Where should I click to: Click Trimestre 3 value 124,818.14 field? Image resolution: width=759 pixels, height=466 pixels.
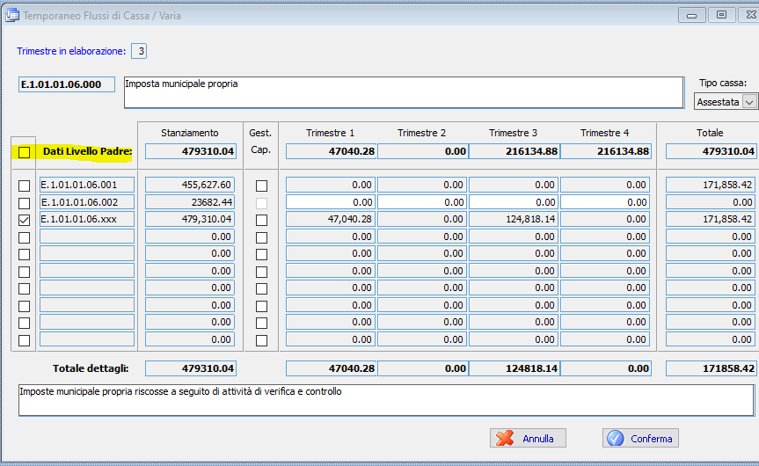(x=513, y=219)
